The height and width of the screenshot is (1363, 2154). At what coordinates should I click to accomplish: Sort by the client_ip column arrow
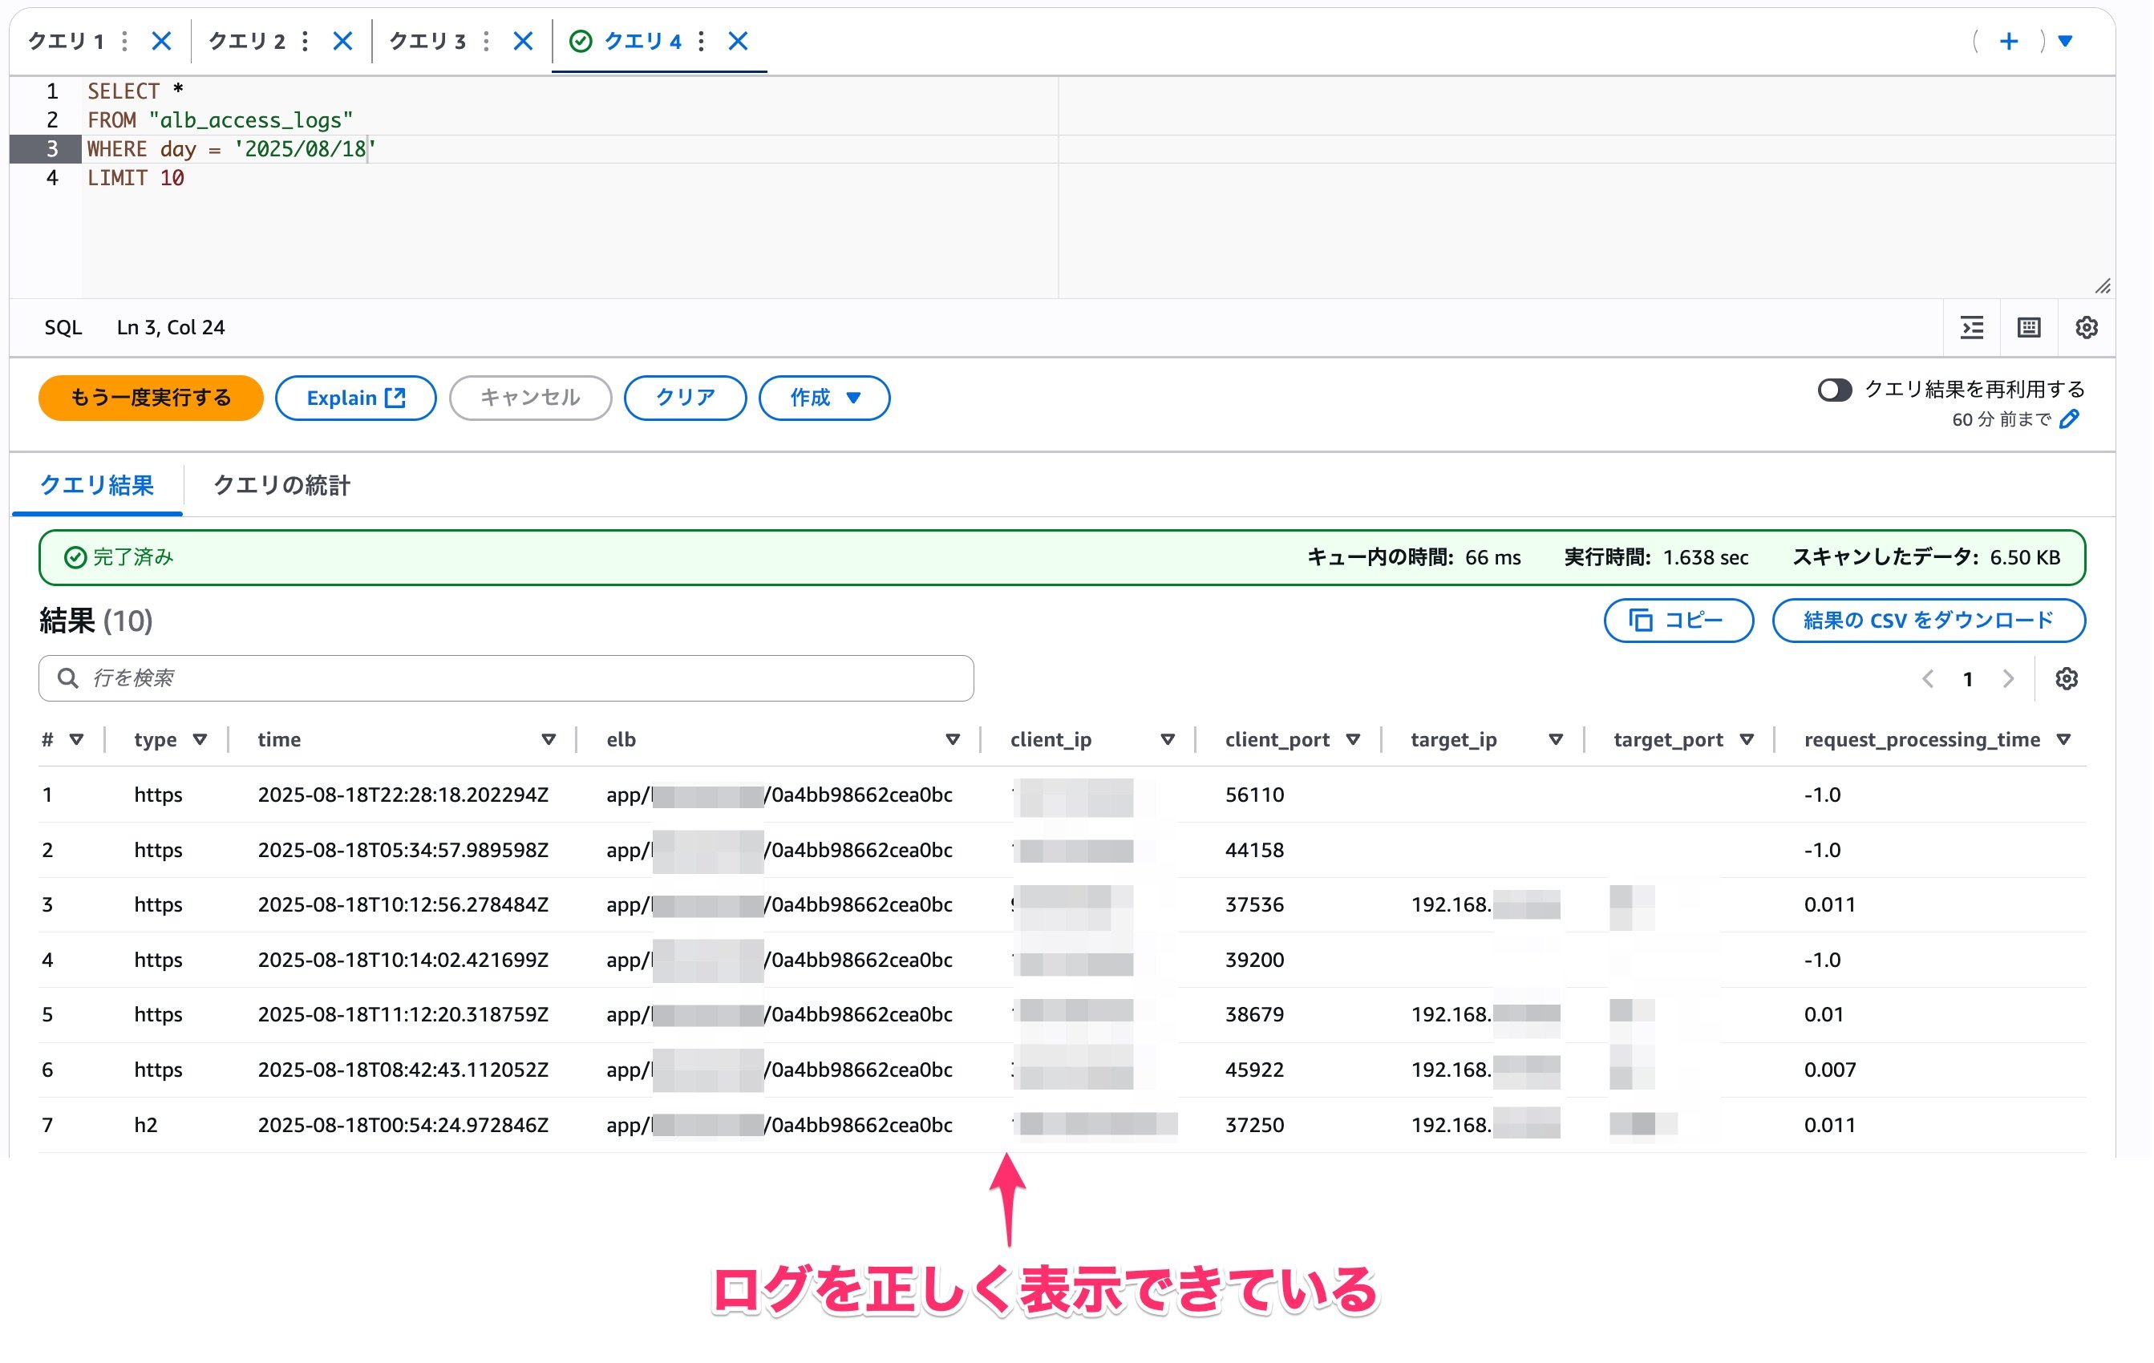(1168, 740)
